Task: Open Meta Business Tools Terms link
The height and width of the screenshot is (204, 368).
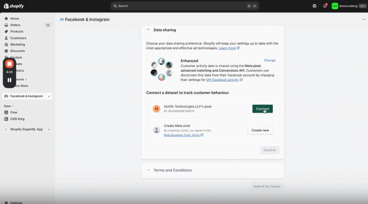Action: [181, 135]
